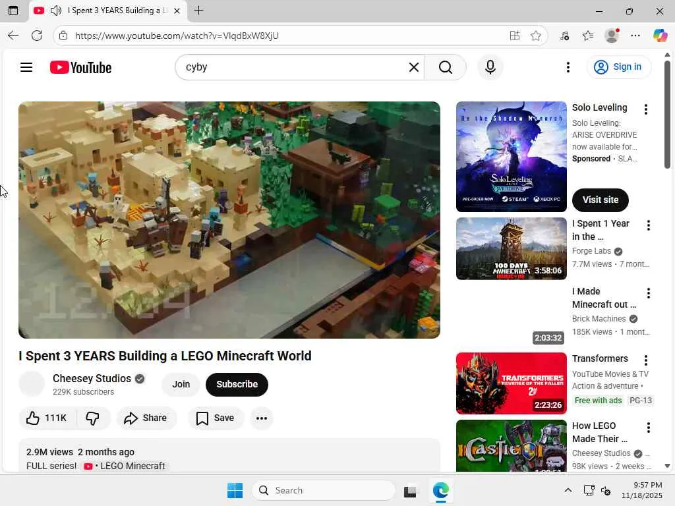Click the Sign in button

click(618, 67)
